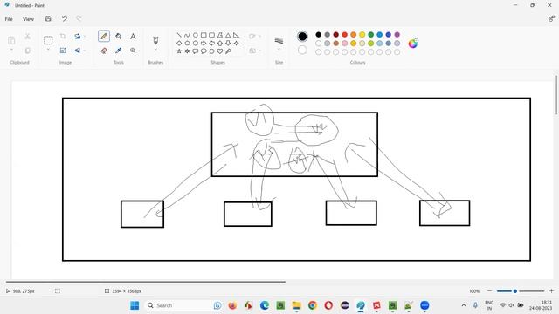
Task: Open the File menu
Action: [9, 19]
